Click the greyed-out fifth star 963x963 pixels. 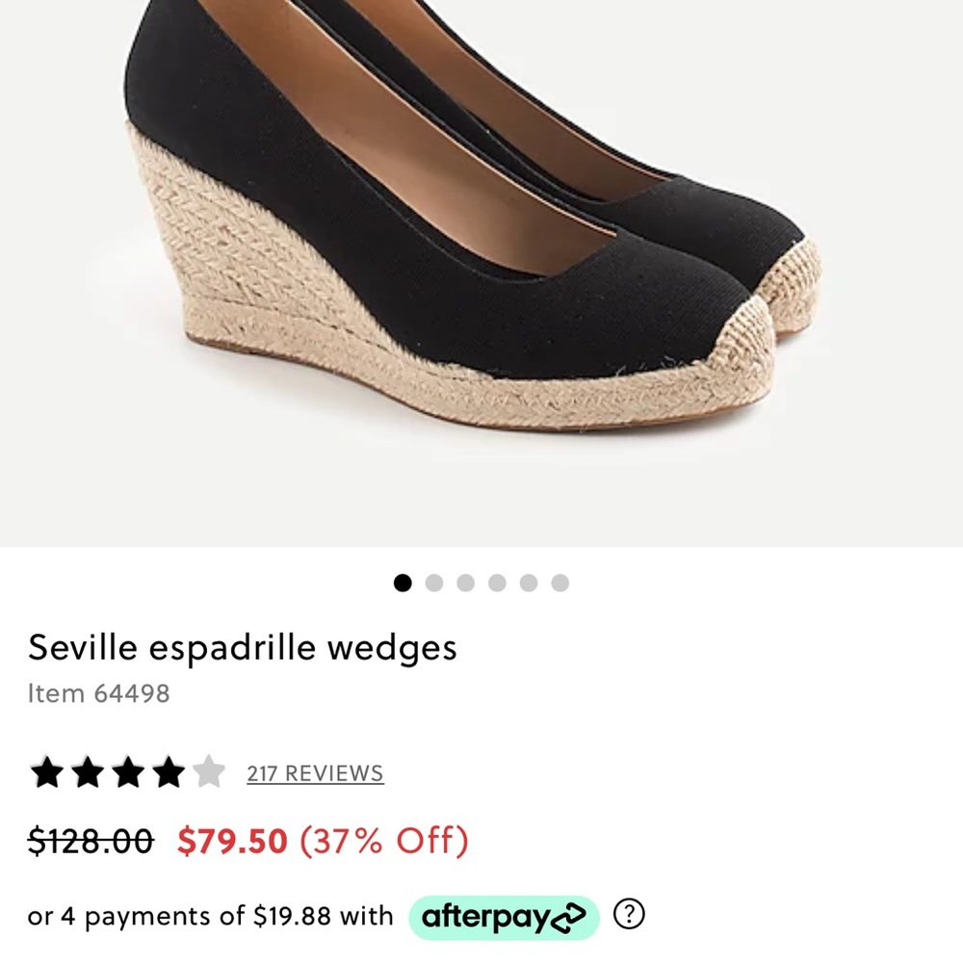coord(210,772)
